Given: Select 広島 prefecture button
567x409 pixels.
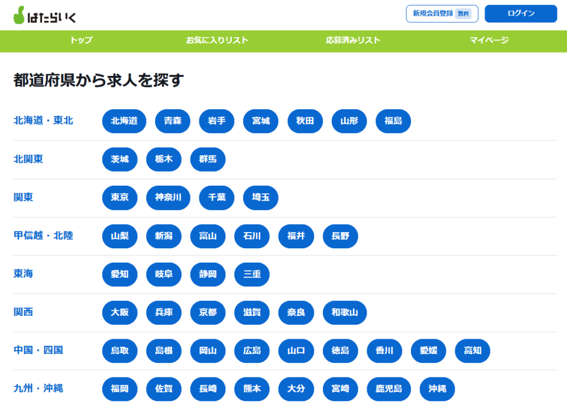Looking at the screenshot, I should pos(252,351).
